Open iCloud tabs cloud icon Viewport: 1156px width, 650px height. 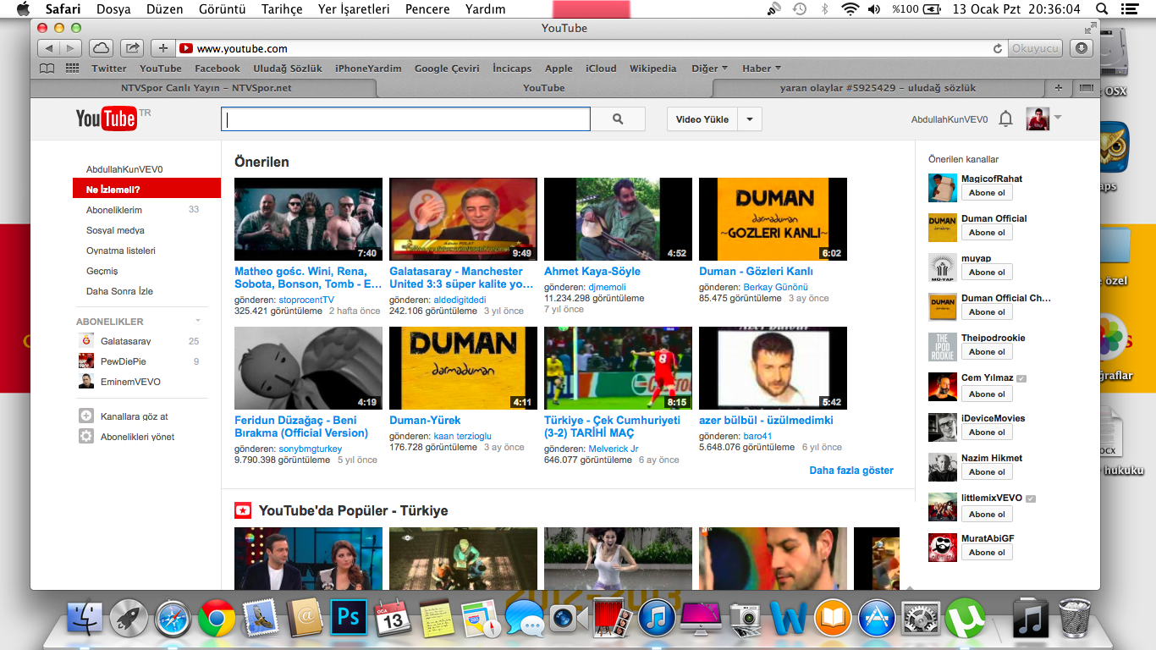(x=101, y=48)
